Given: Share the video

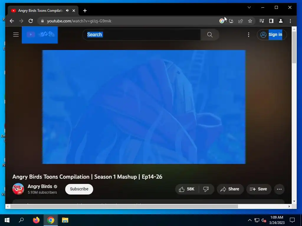Looking at the screenshot, I should pos(230,189).
